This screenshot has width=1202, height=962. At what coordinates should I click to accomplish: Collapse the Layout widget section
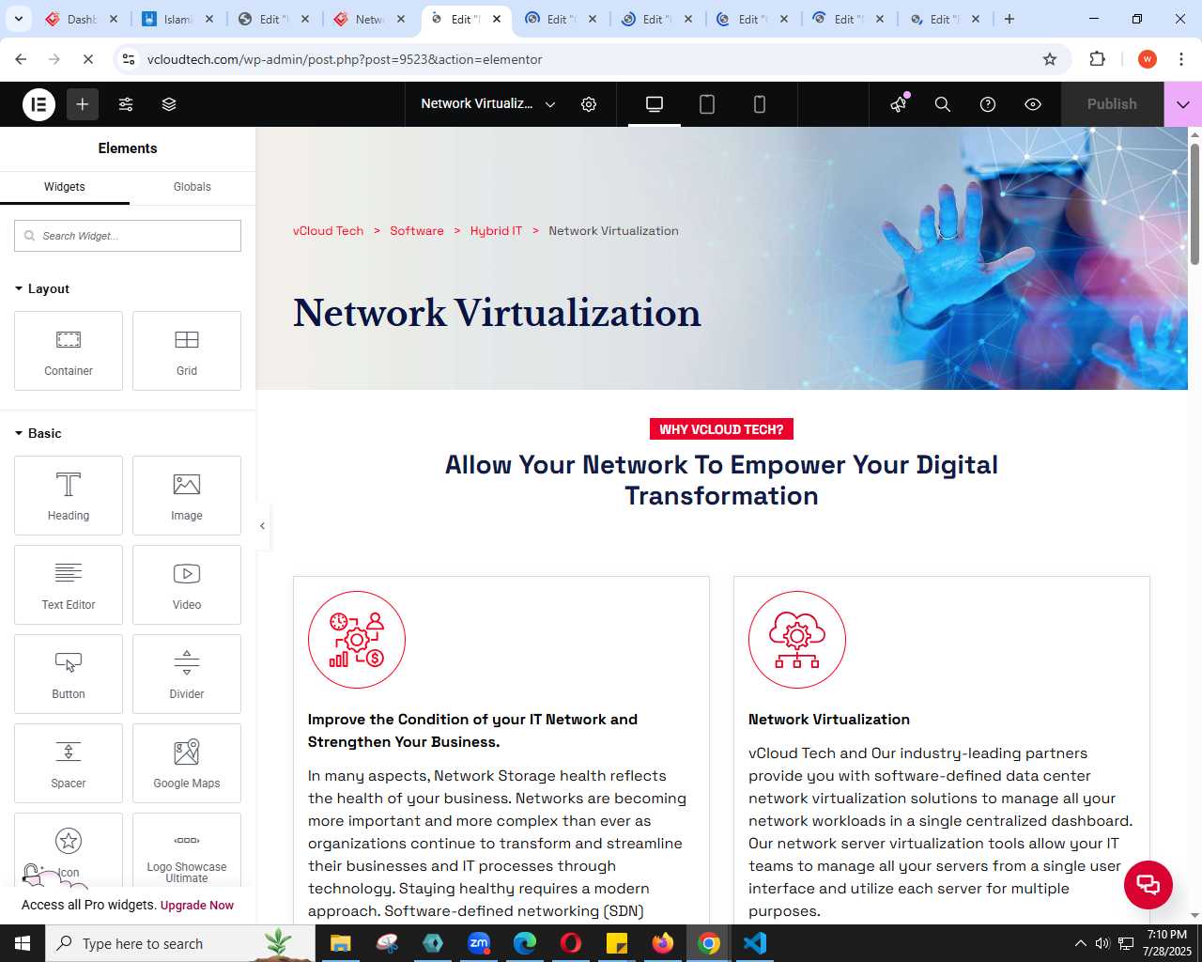[42, 288]
